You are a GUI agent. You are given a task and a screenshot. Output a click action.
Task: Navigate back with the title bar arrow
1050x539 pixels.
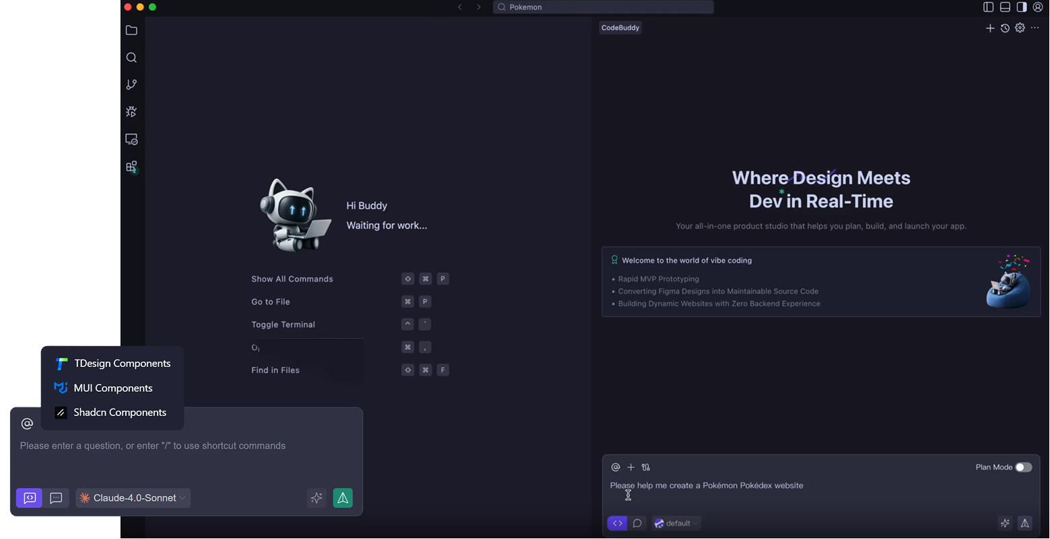pos(460,7)
